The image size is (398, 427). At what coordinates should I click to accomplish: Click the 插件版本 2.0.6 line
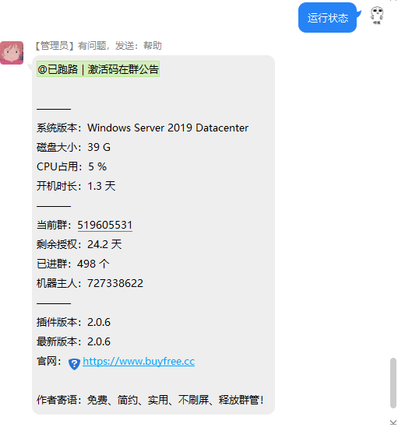[x=73, y=322]
